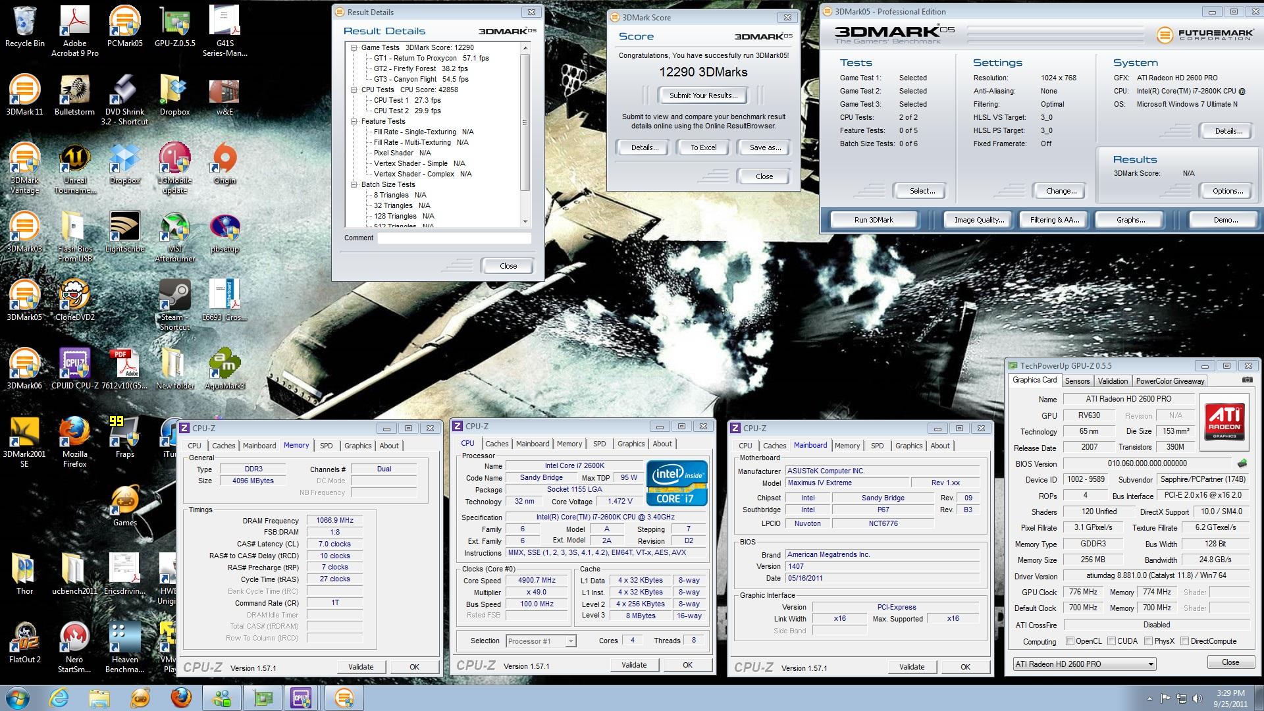The image size is (1264, 711).
Task: Open AquaMark3 desktop icon
Action: (225, 369)
